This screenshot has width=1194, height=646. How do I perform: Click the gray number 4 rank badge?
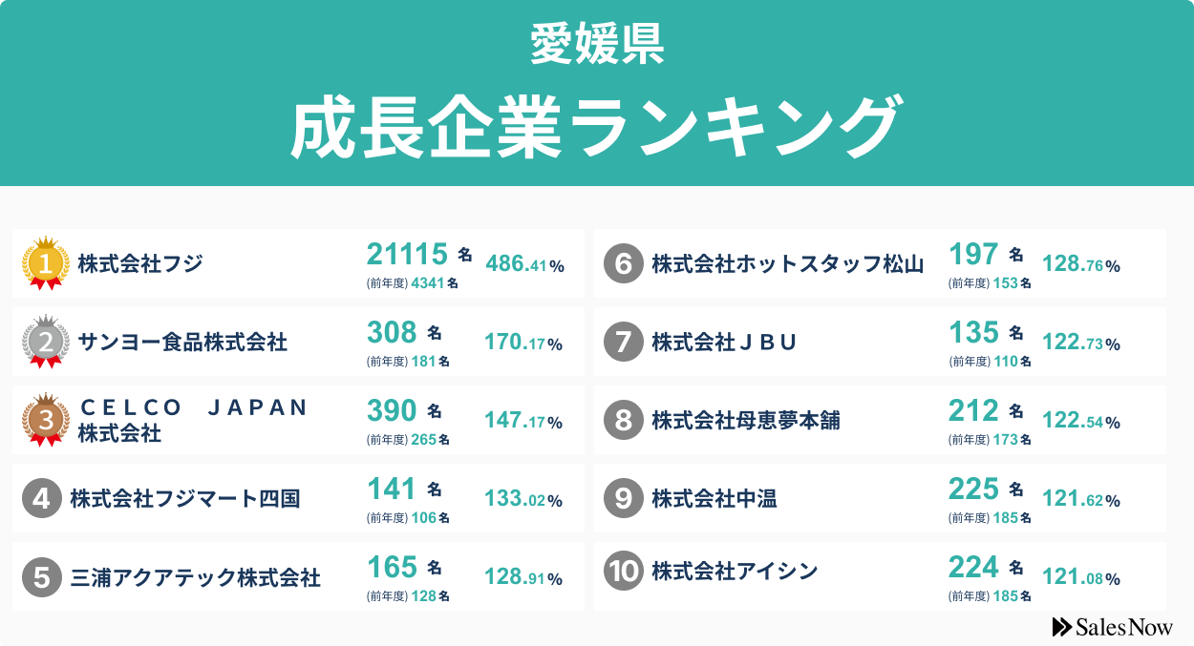(41, 498)
